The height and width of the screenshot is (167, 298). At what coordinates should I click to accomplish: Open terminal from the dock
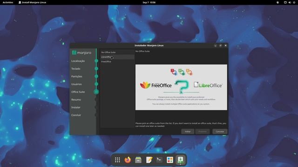159,160
